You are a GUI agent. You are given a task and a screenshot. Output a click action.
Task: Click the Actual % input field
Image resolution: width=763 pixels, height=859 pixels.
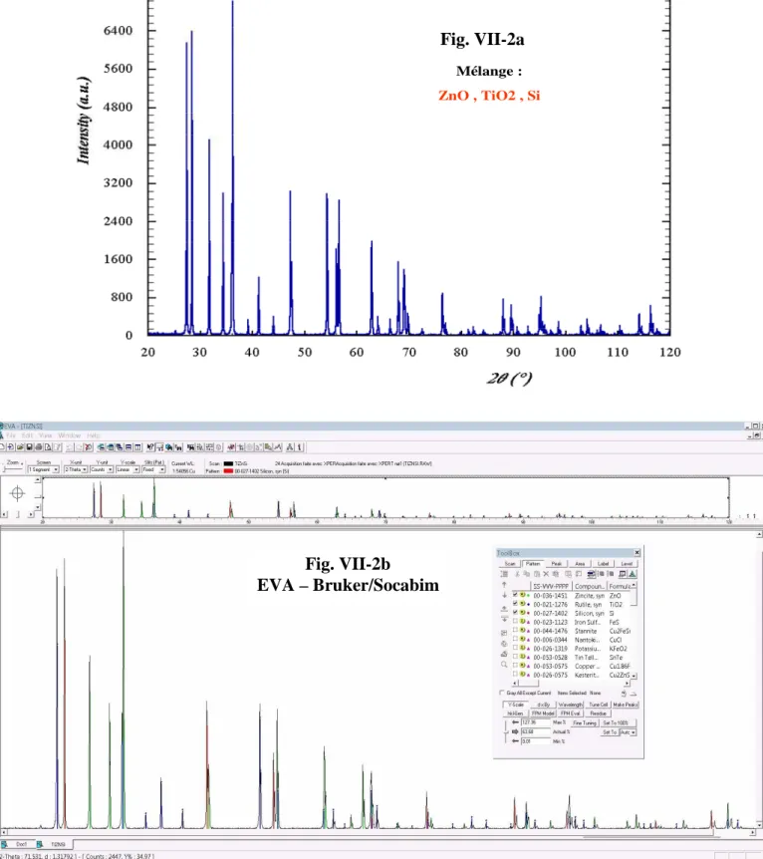536,731
